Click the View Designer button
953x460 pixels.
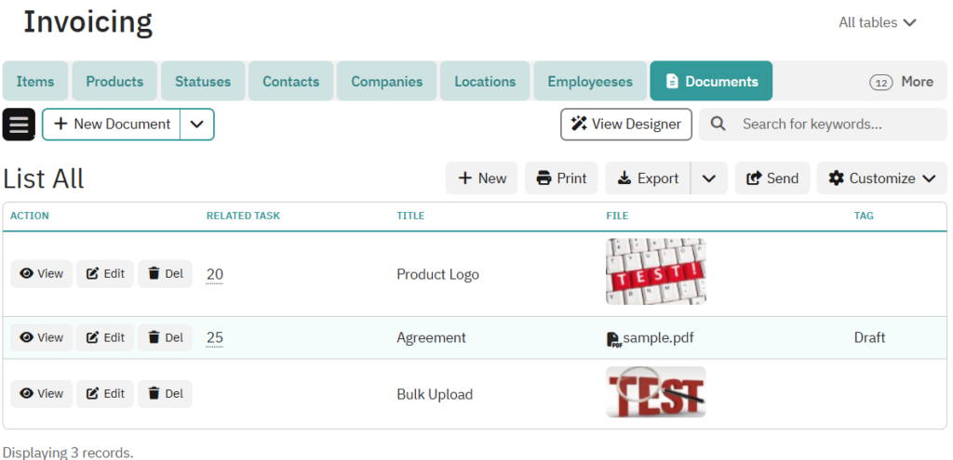[625, 125]
